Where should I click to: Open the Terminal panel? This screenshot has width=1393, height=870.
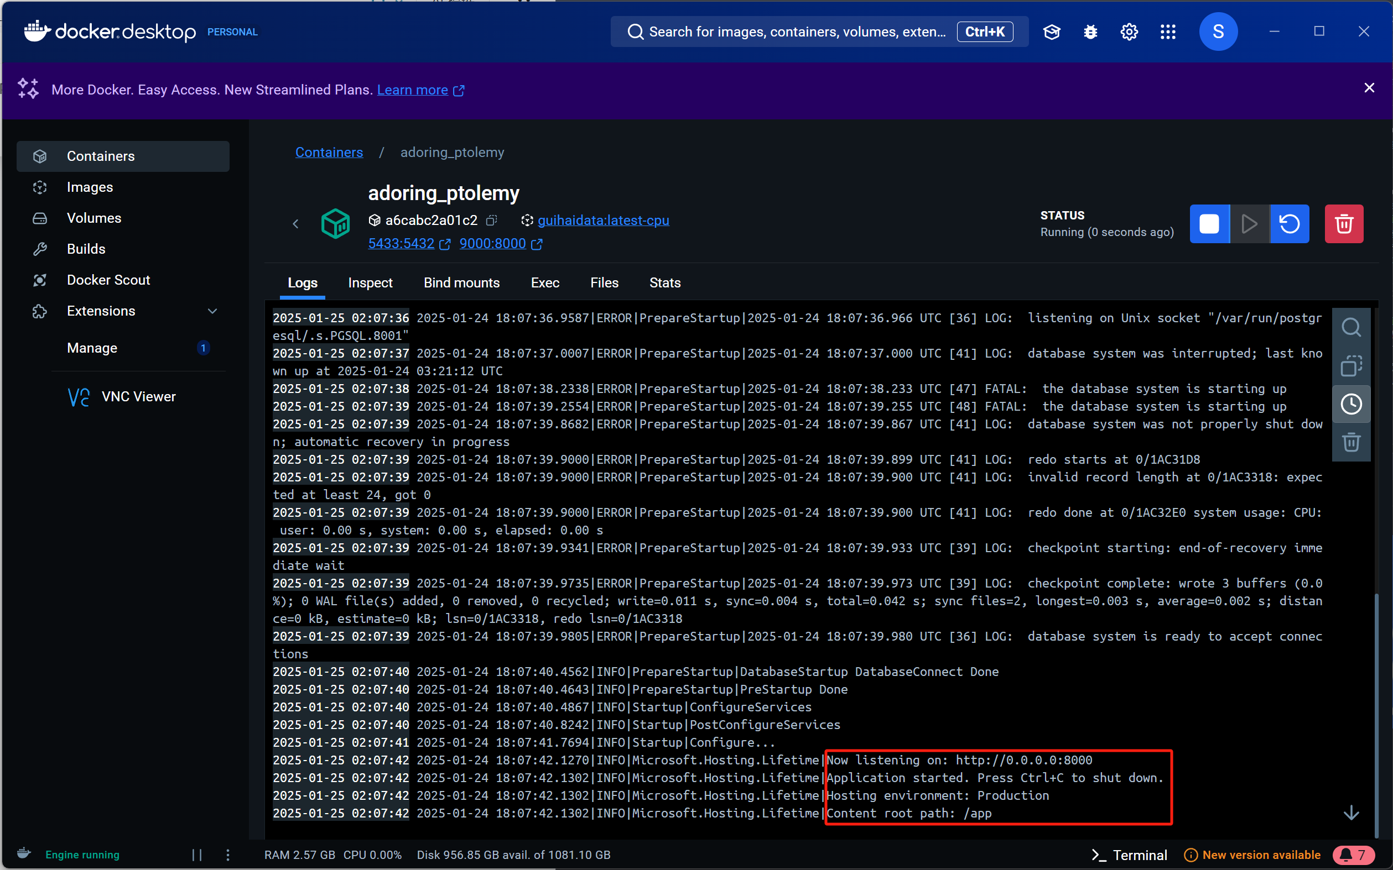1129,855
